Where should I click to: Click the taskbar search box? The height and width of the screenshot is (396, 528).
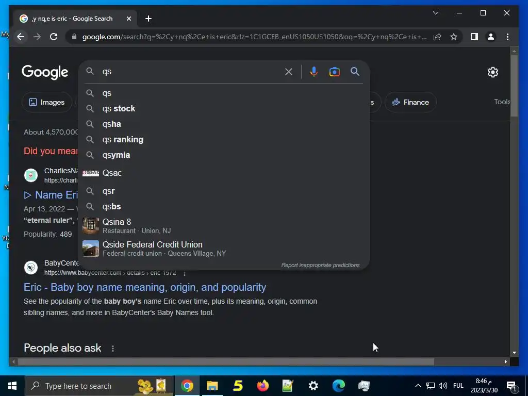coord(100,386)
